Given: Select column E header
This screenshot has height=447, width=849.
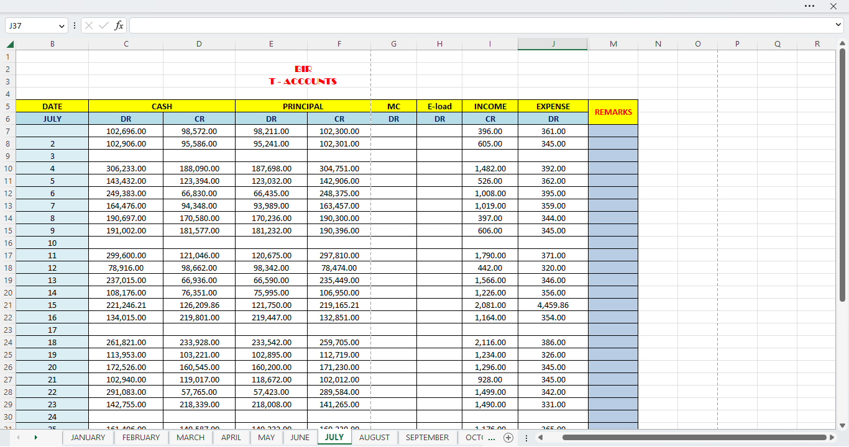Looking at the screenshot, I should click(x=271, y=44).
